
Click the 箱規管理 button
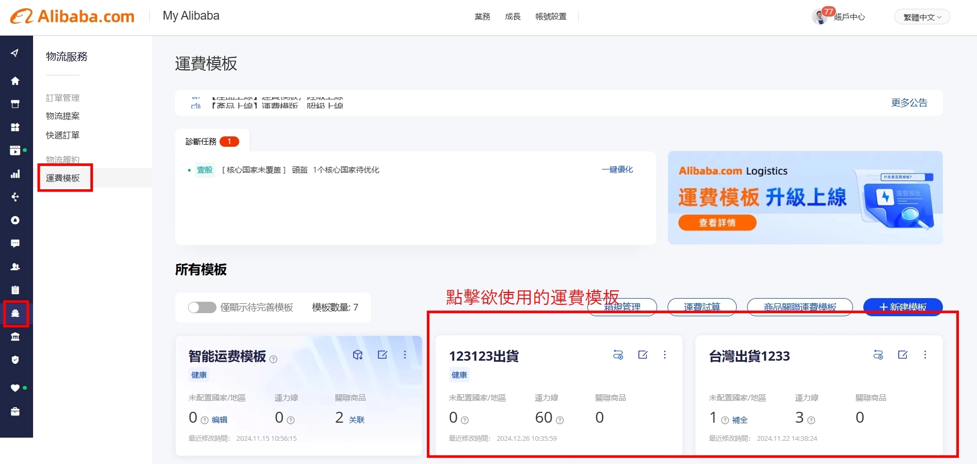[622, 307]
